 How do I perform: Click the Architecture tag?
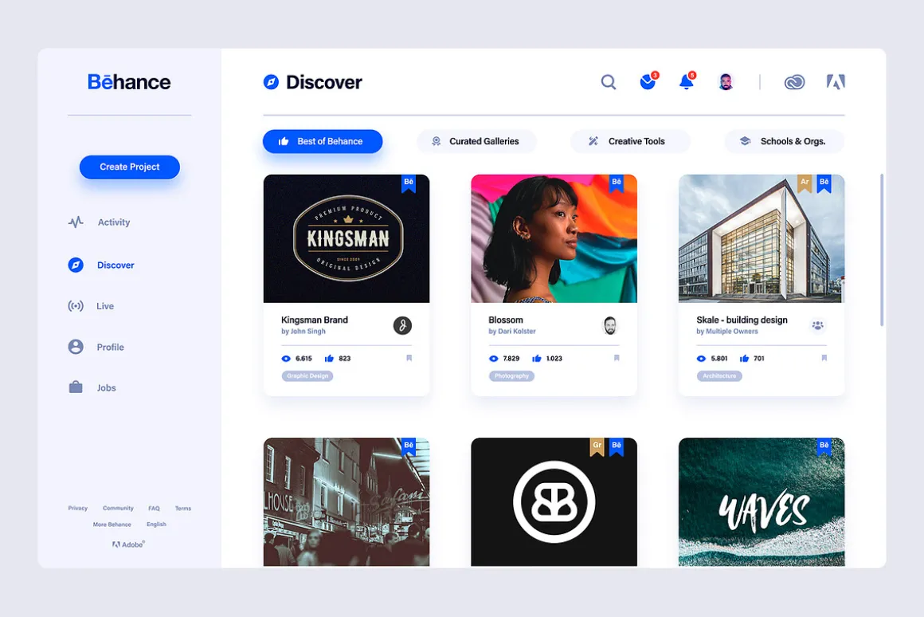click(x=719, y=375)
